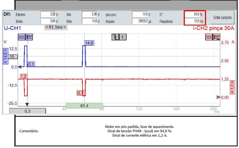Click the t/T duty cycle field 94,9

[x=193, y=14]
